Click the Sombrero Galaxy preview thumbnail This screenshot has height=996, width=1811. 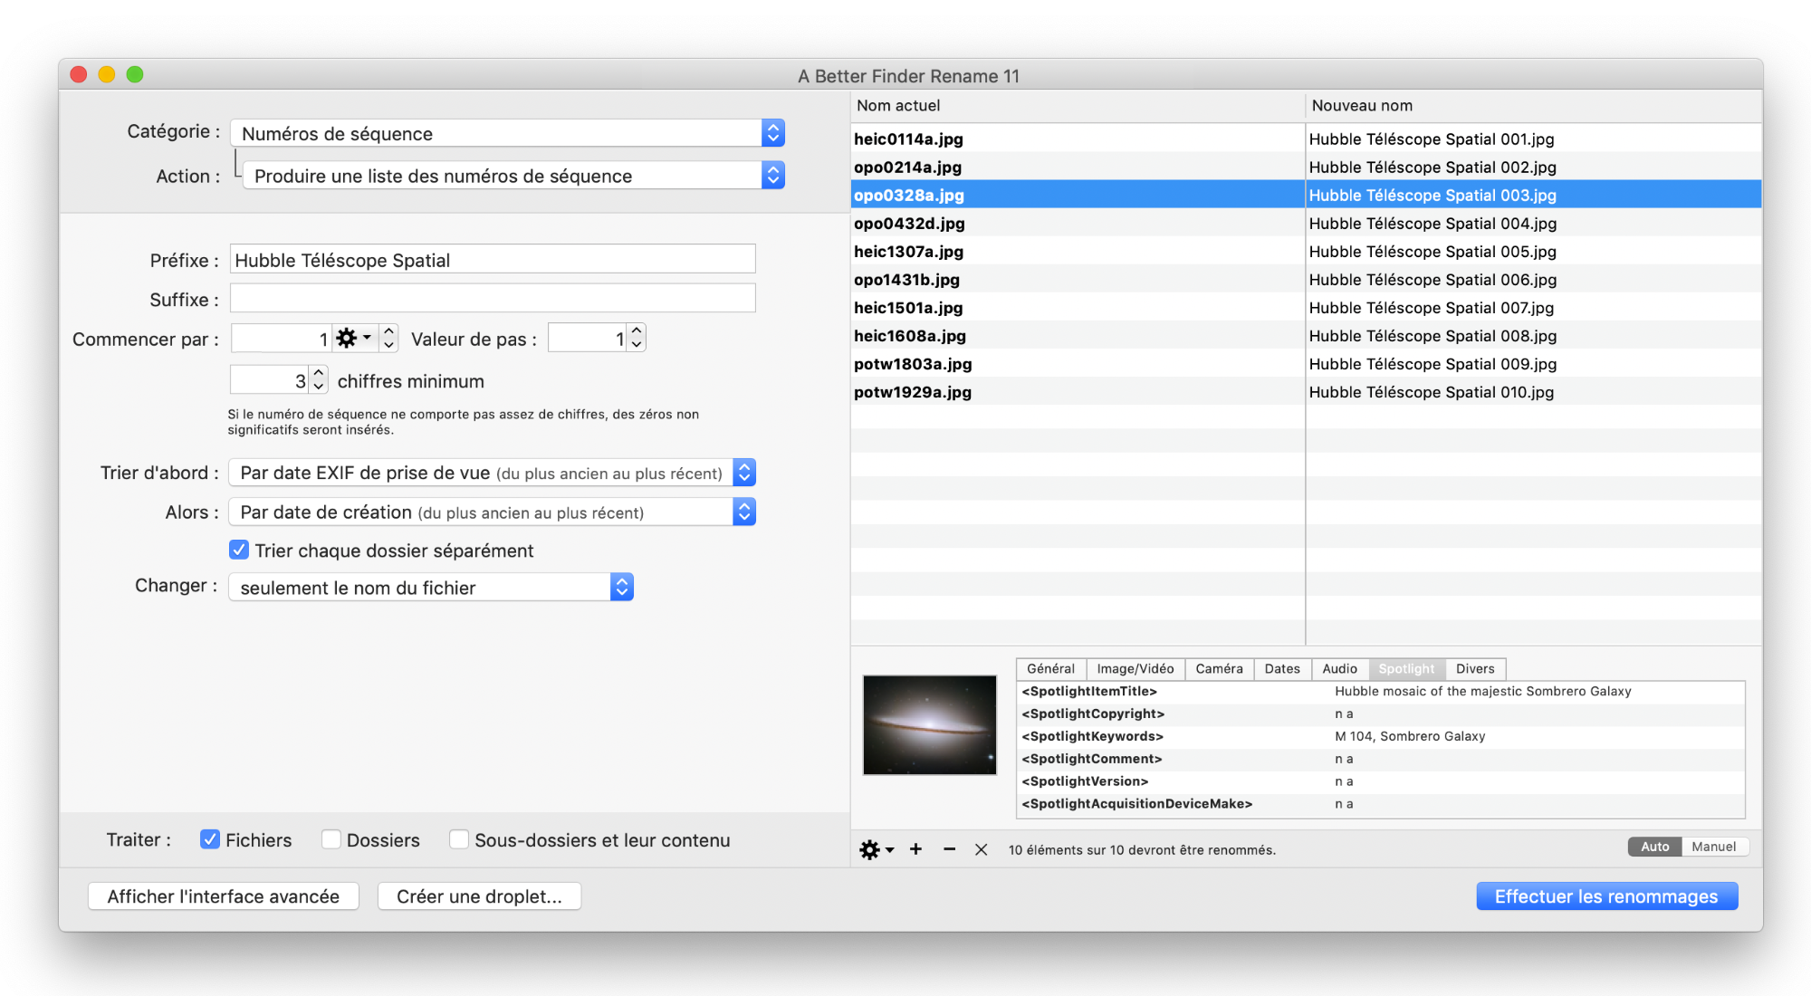point(929,724)
